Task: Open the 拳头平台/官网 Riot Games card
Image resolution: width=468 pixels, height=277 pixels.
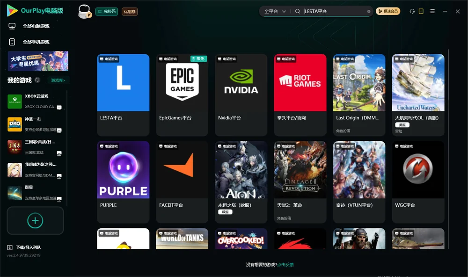Action: click(300, 95)
